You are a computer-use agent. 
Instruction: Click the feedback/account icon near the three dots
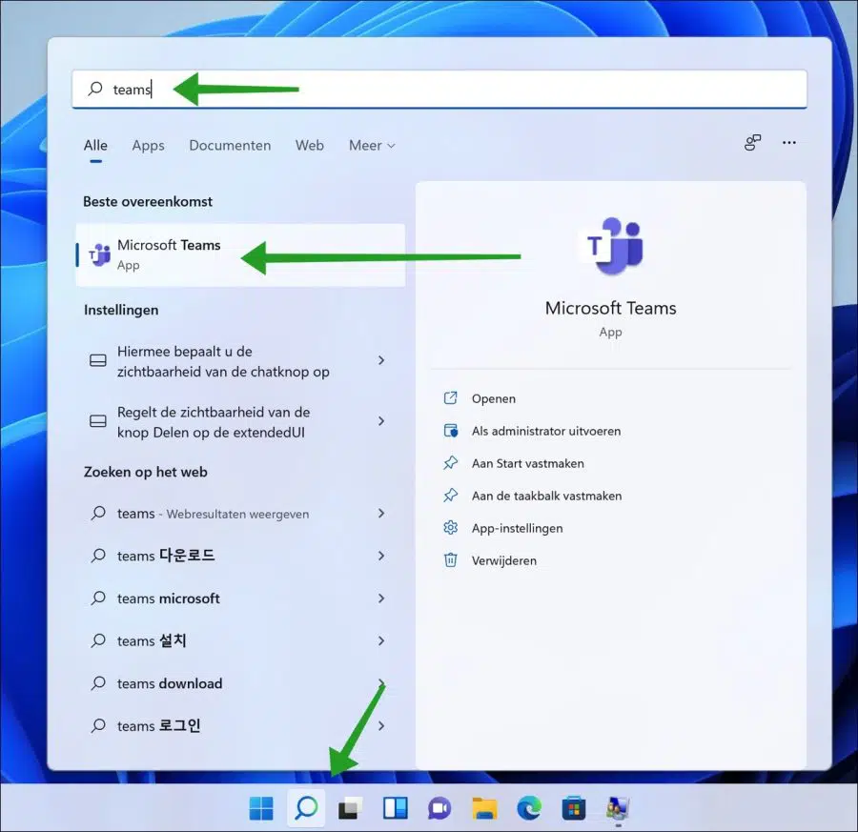point(752,143)
